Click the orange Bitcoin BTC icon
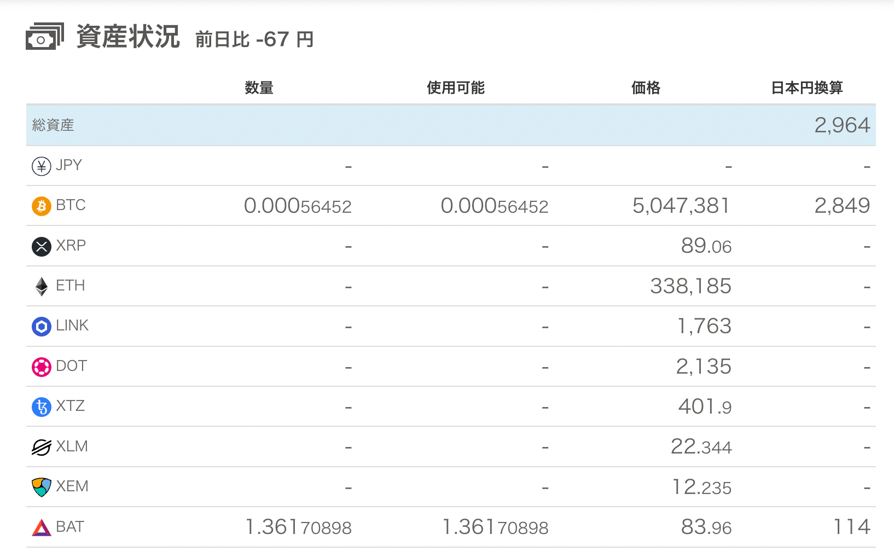894x557 pixels. tap(42, 206)
